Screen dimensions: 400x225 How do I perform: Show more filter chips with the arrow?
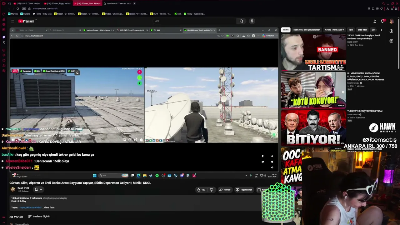(381, 30)
